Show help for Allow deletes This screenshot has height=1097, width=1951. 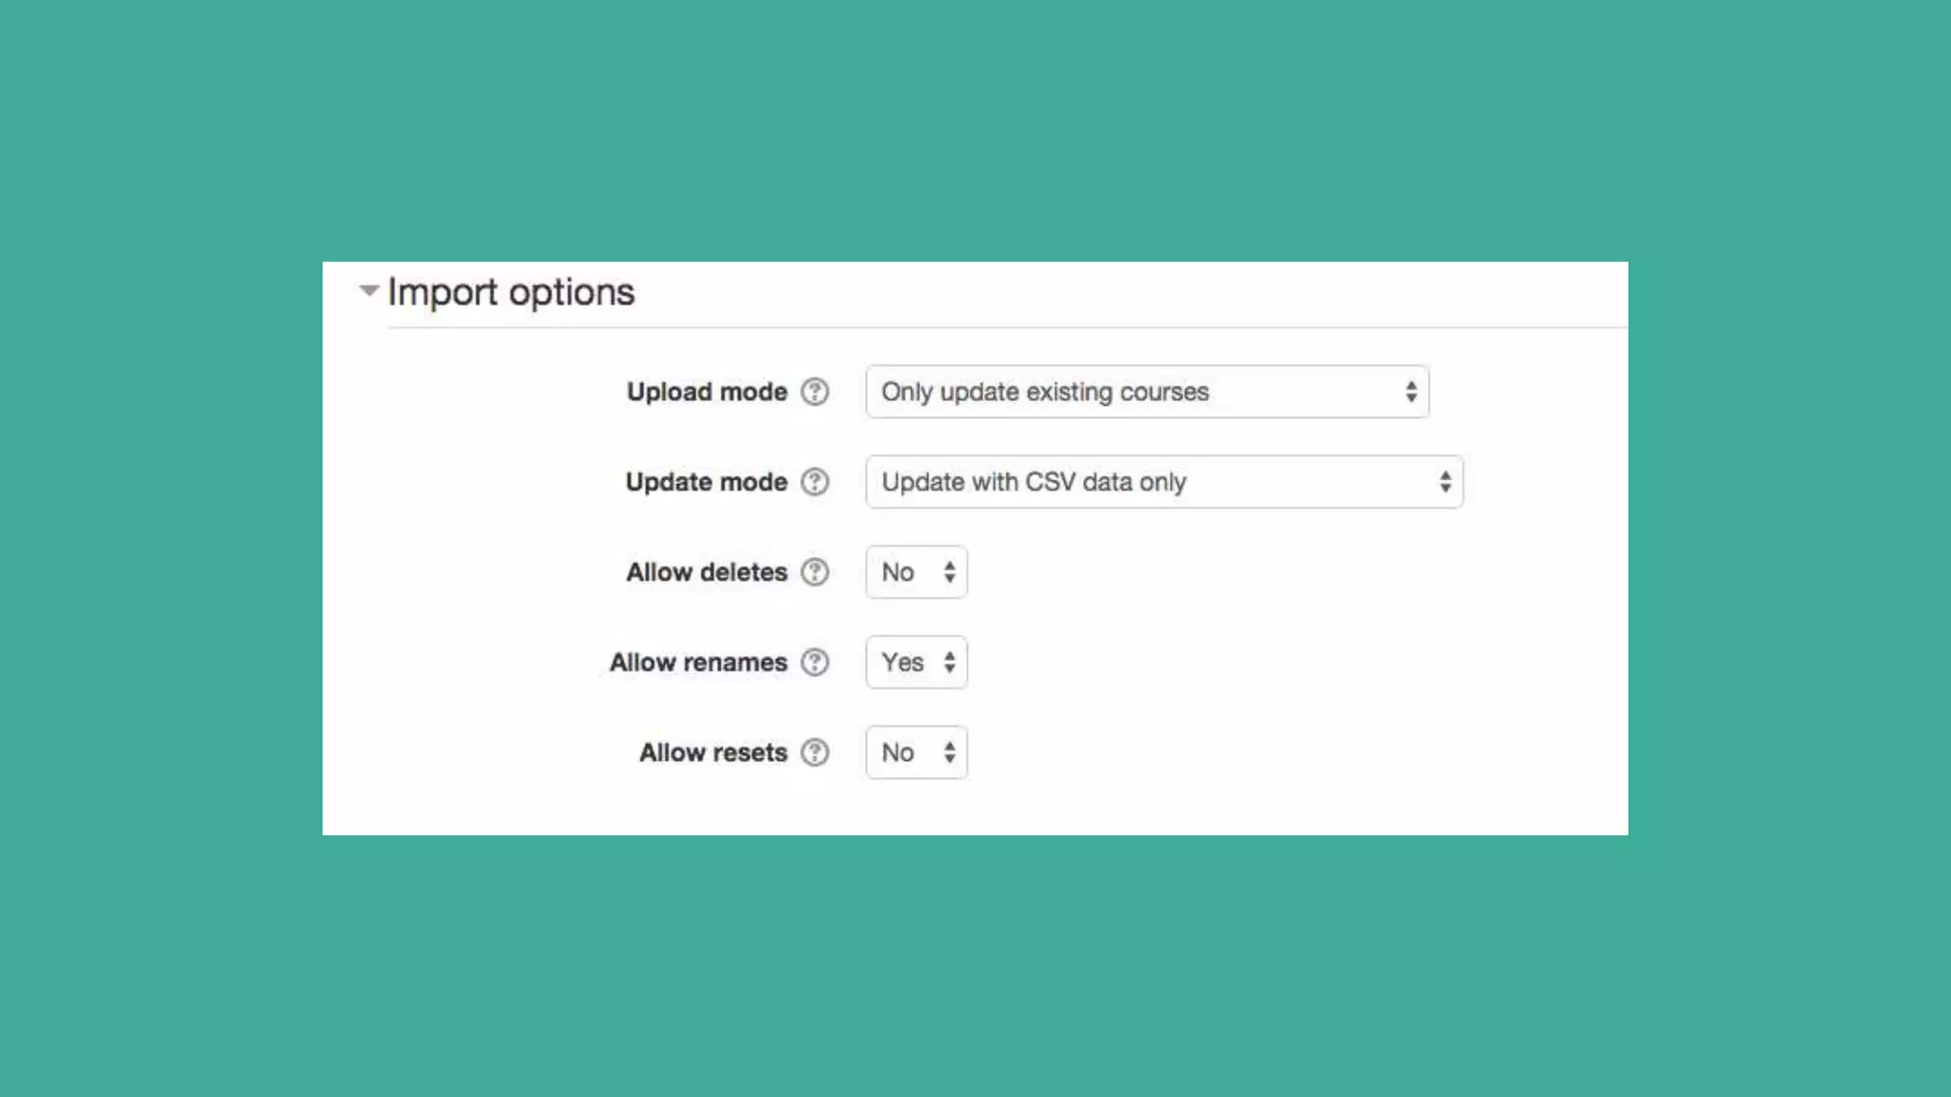pos(815,572)
